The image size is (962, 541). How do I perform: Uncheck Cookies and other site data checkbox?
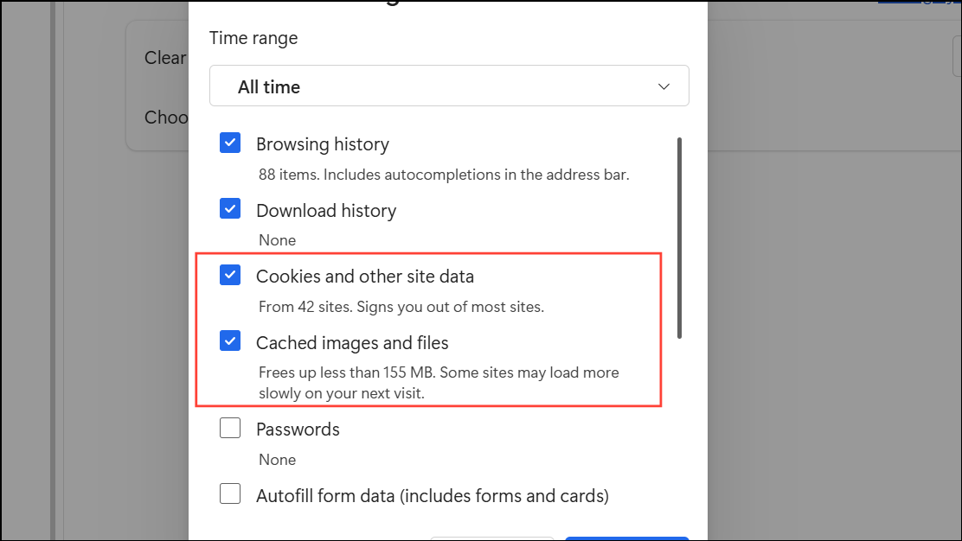(230, 275)
